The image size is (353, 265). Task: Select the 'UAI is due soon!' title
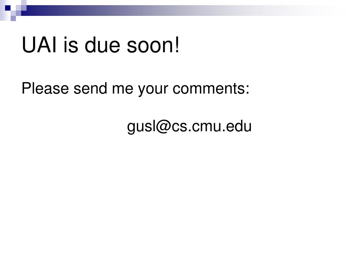point(101,45)
